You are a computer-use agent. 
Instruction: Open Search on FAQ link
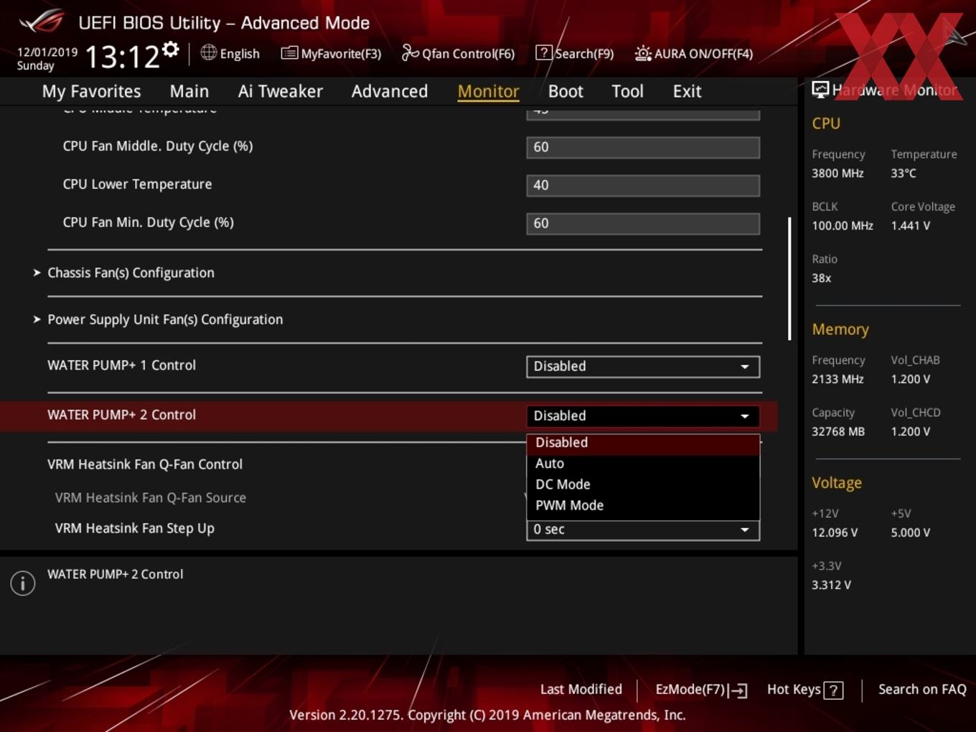tap(922, 690)
